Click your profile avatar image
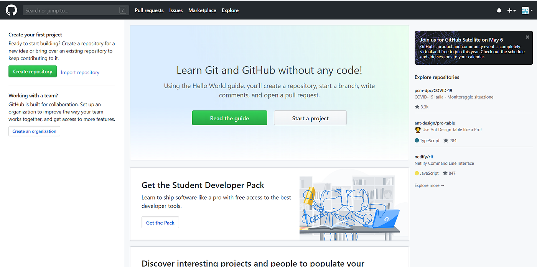 click(x=525, y=10)
